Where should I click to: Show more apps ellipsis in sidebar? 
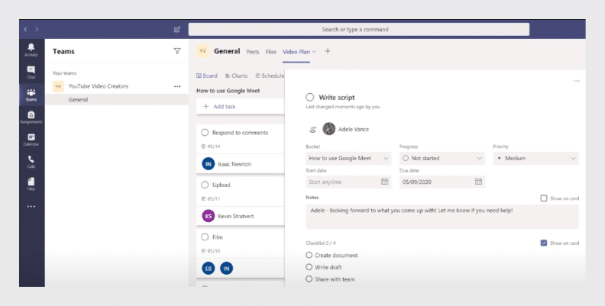tap(31, 207)
